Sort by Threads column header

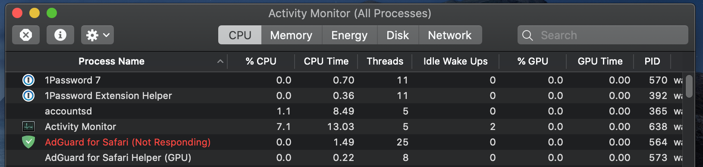point(385,62)
